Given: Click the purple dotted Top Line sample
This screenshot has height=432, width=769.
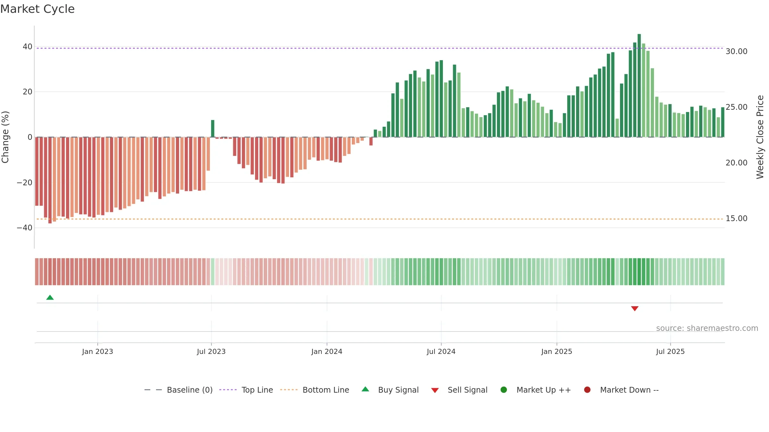Looking at the screenshot, I should (228, 390).
